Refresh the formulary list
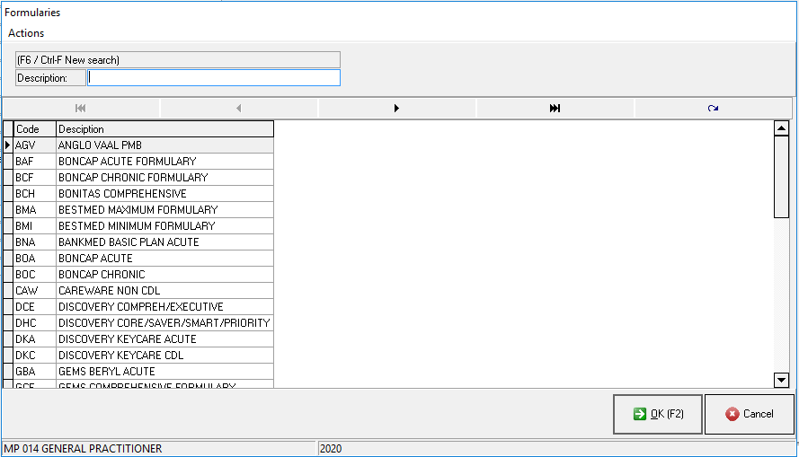The width and height of the screenshot is (799, 457). tap(713, 108)
